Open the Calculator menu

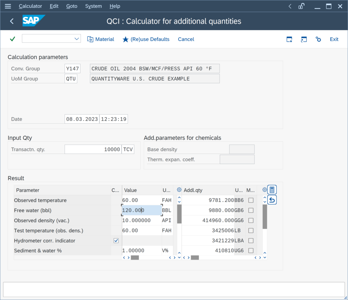tap(30, 6)
